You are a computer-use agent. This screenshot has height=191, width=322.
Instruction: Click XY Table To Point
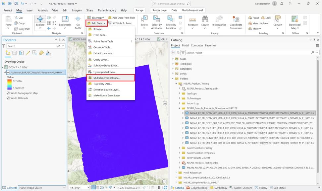tap(120, 23)
